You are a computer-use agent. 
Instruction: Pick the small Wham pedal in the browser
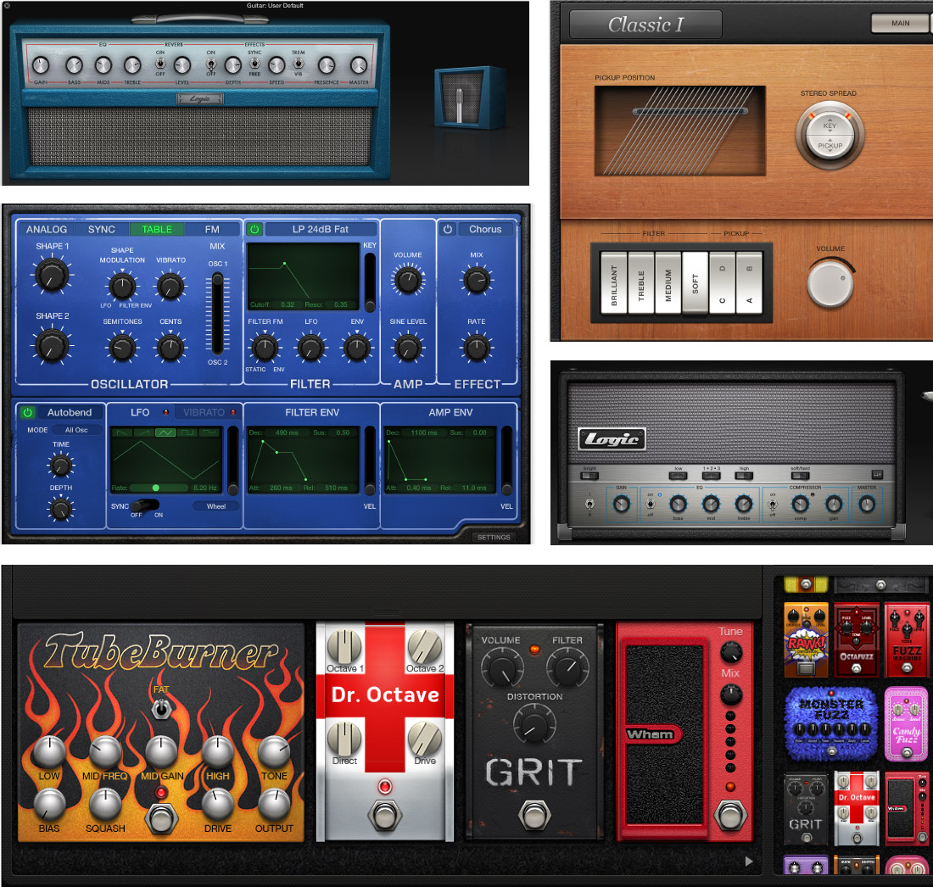coord(906,808)
